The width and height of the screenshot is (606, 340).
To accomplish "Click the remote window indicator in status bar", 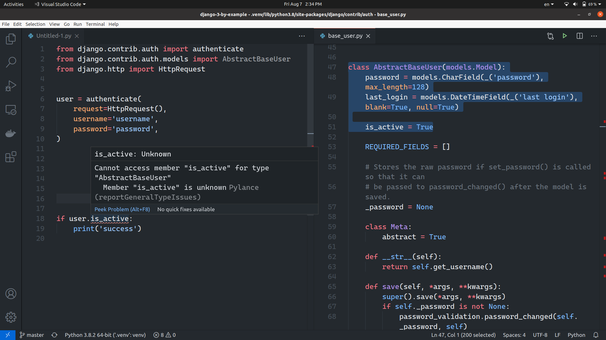I will click(x=8, y=335).
